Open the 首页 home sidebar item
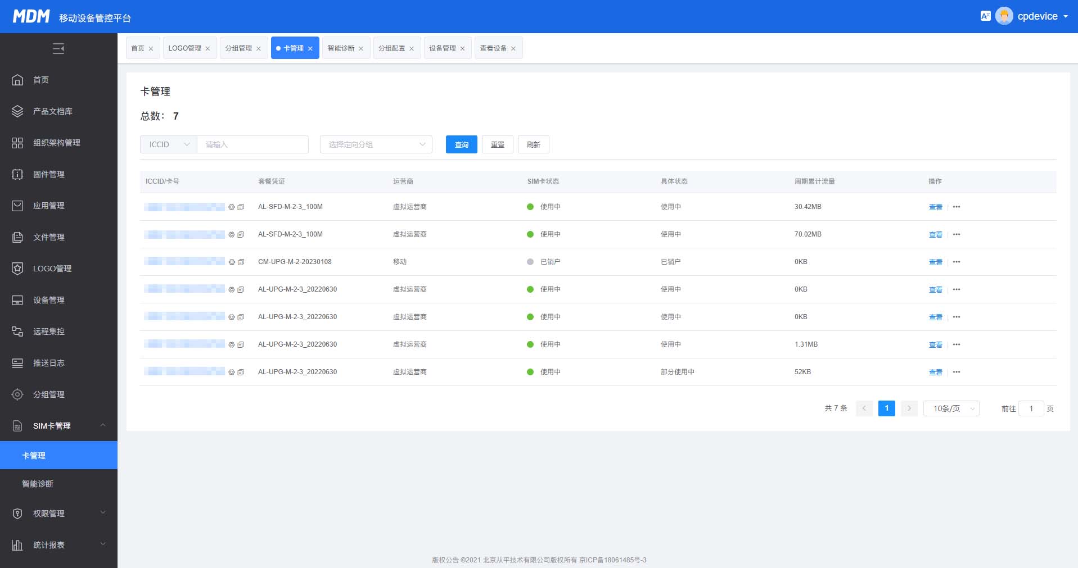 click(x=58, y=80)
